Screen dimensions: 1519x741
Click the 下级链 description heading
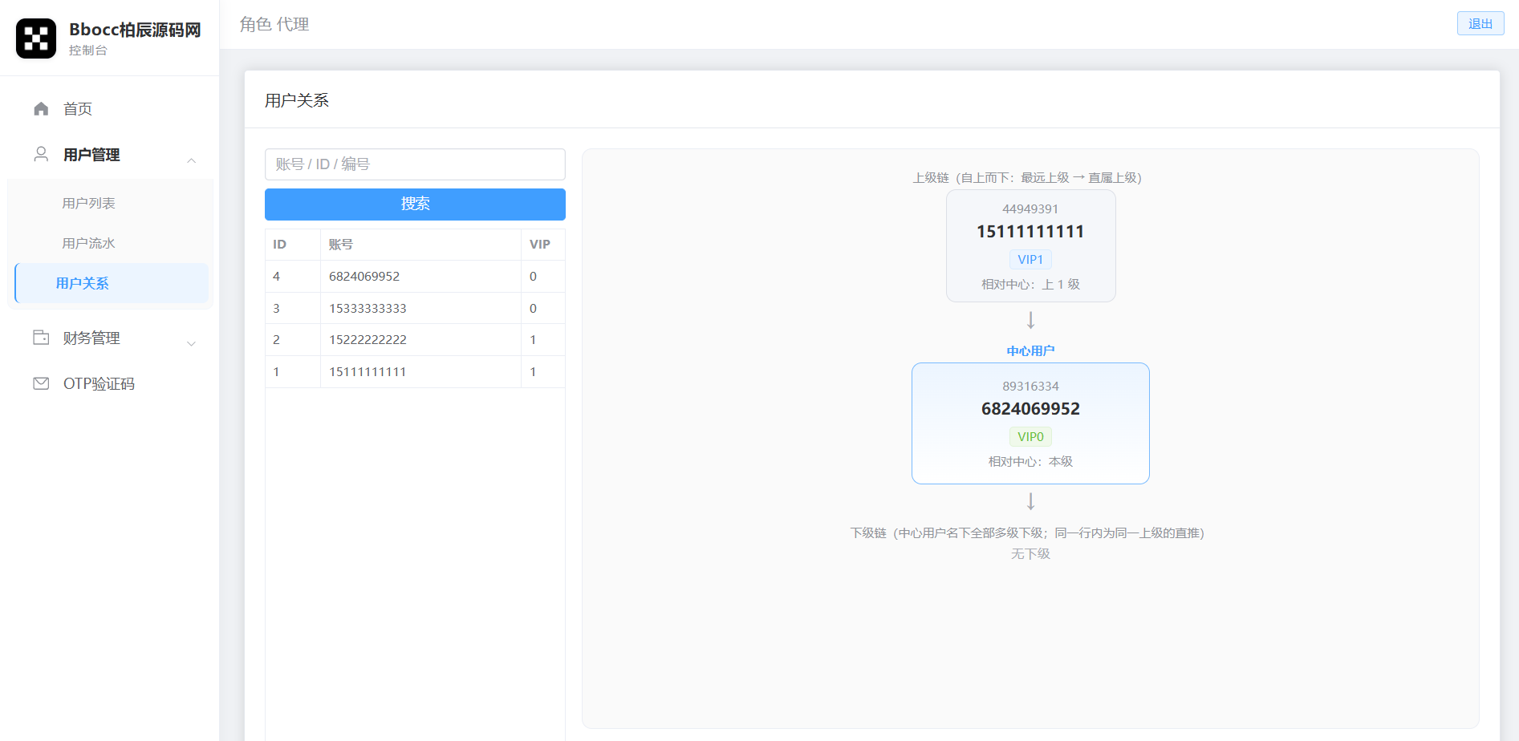pyautogui.click(x=1027, y=532)
